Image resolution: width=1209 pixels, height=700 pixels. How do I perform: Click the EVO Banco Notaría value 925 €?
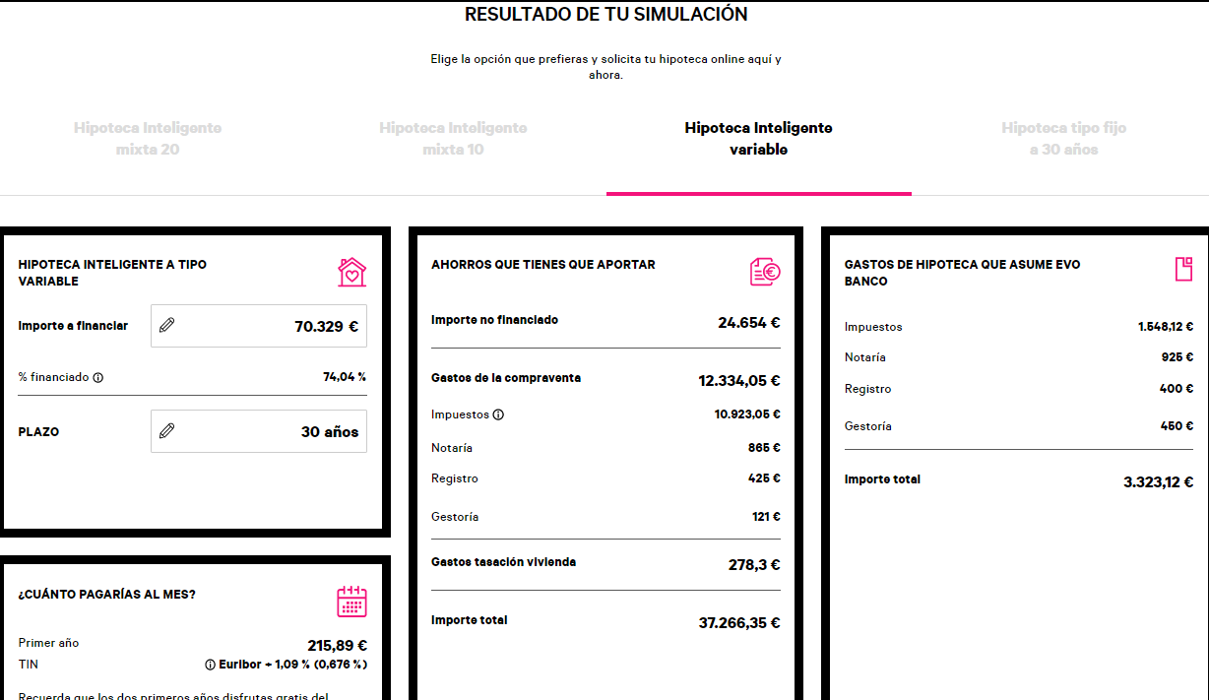(1177, 357)
